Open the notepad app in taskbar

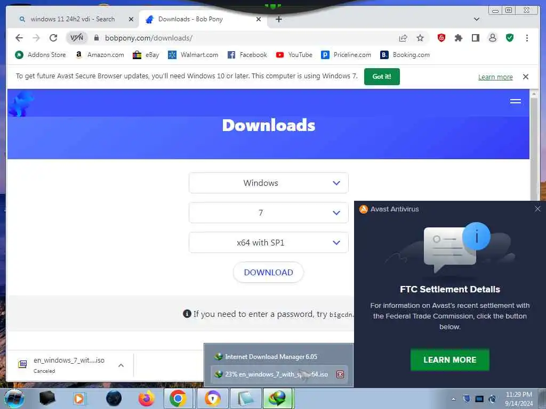click(246, 398)
